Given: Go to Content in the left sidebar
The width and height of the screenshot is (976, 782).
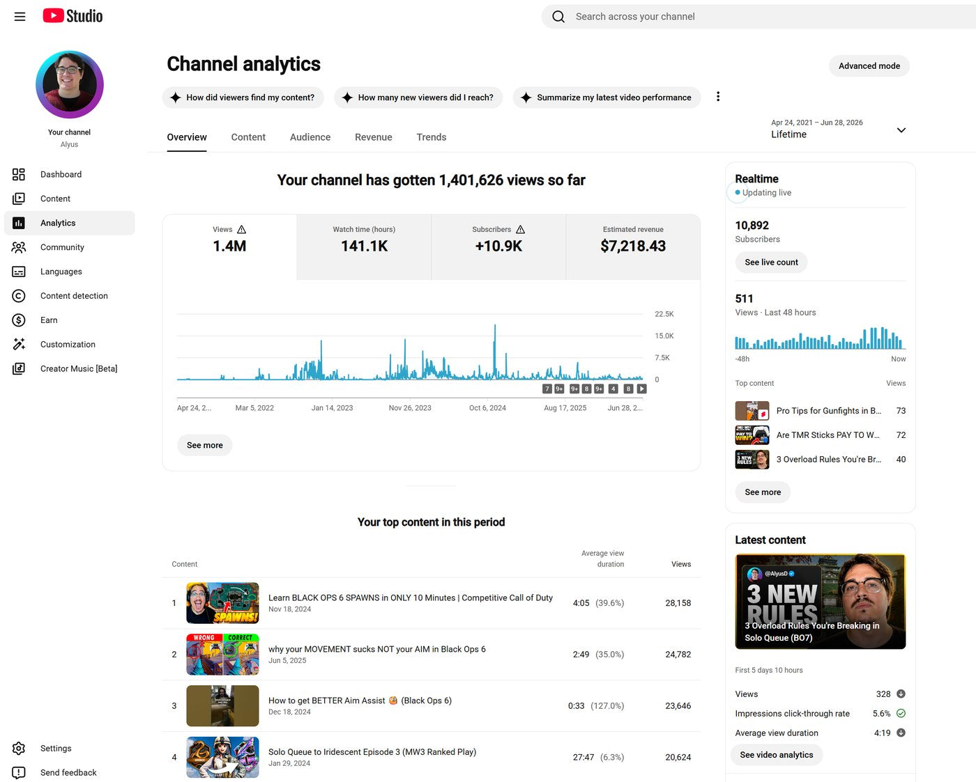Looking at the screenshot, I should click(70, 198).
